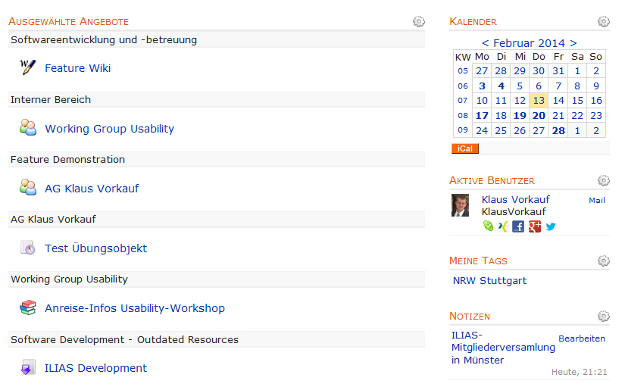Open Working Group Usability link
625x387 pixels.
pyautogui.click(x=110, y=129)
